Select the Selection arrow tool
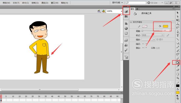The image size is (181, 103). [x=178, y=13]
